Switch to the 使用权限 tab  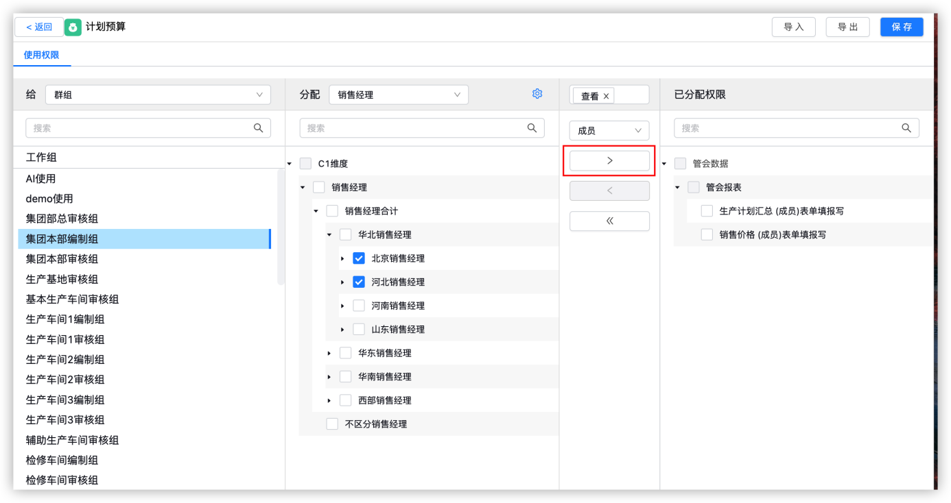click(42, 54)
